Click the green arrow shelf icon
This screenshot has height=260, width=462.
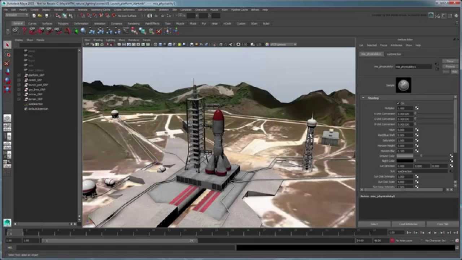tap(76, 31)
